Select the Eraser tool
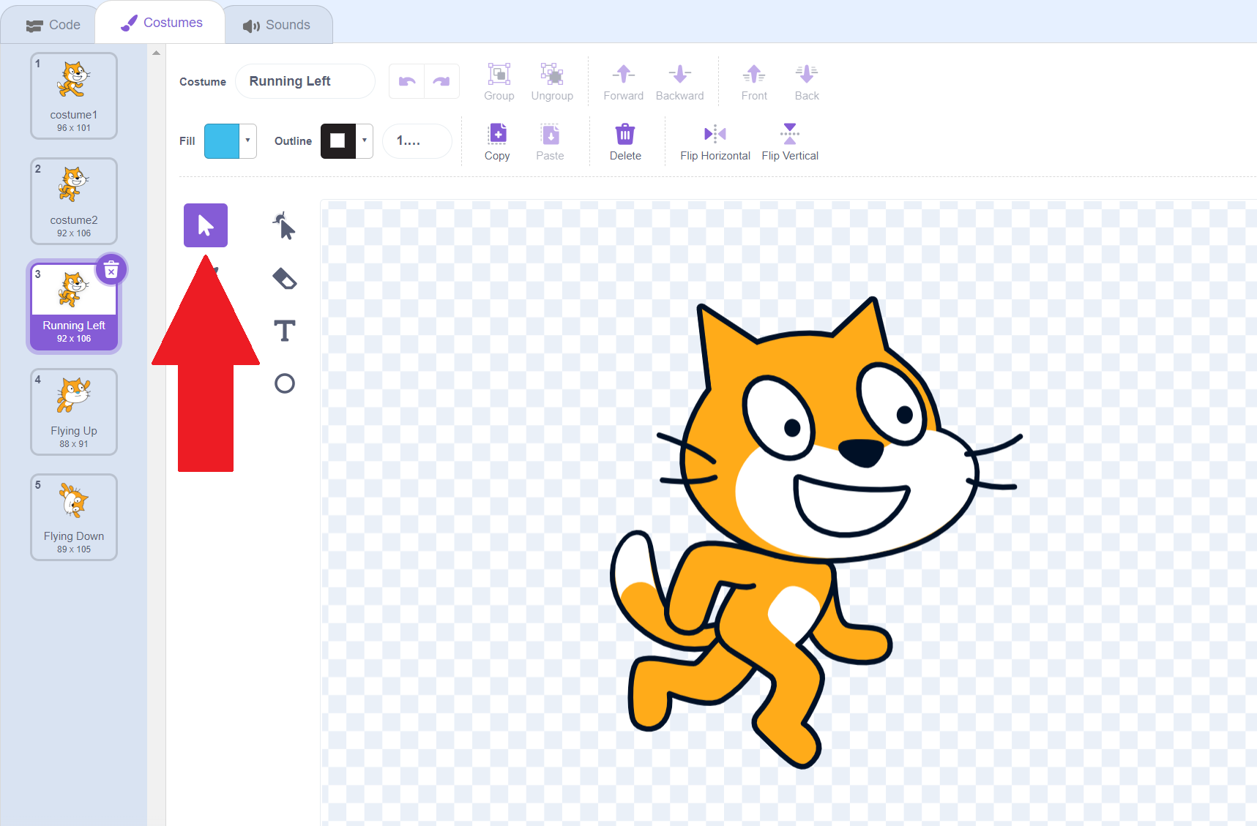The width and height of the screenshot is (1257, 826). [x=285, y=278]
